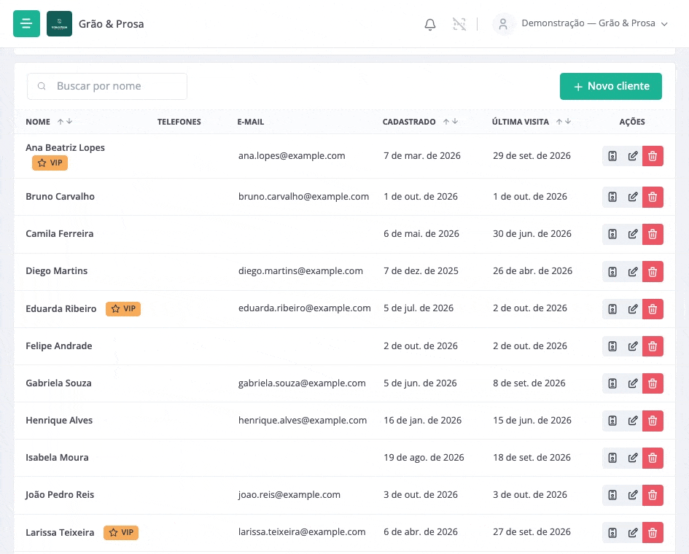Edit Isabela Moura with the pencil icon
The width and height of the screenshot is (689, 554).
[632, 458]
